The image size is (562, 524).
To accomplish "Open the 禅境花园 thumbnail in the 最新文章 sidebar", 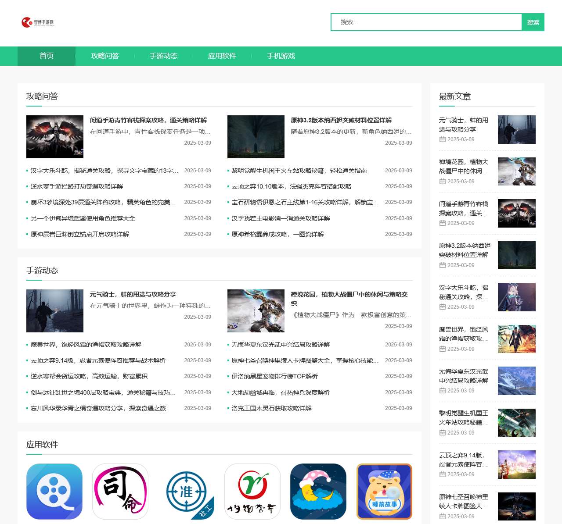I will 517,171.
